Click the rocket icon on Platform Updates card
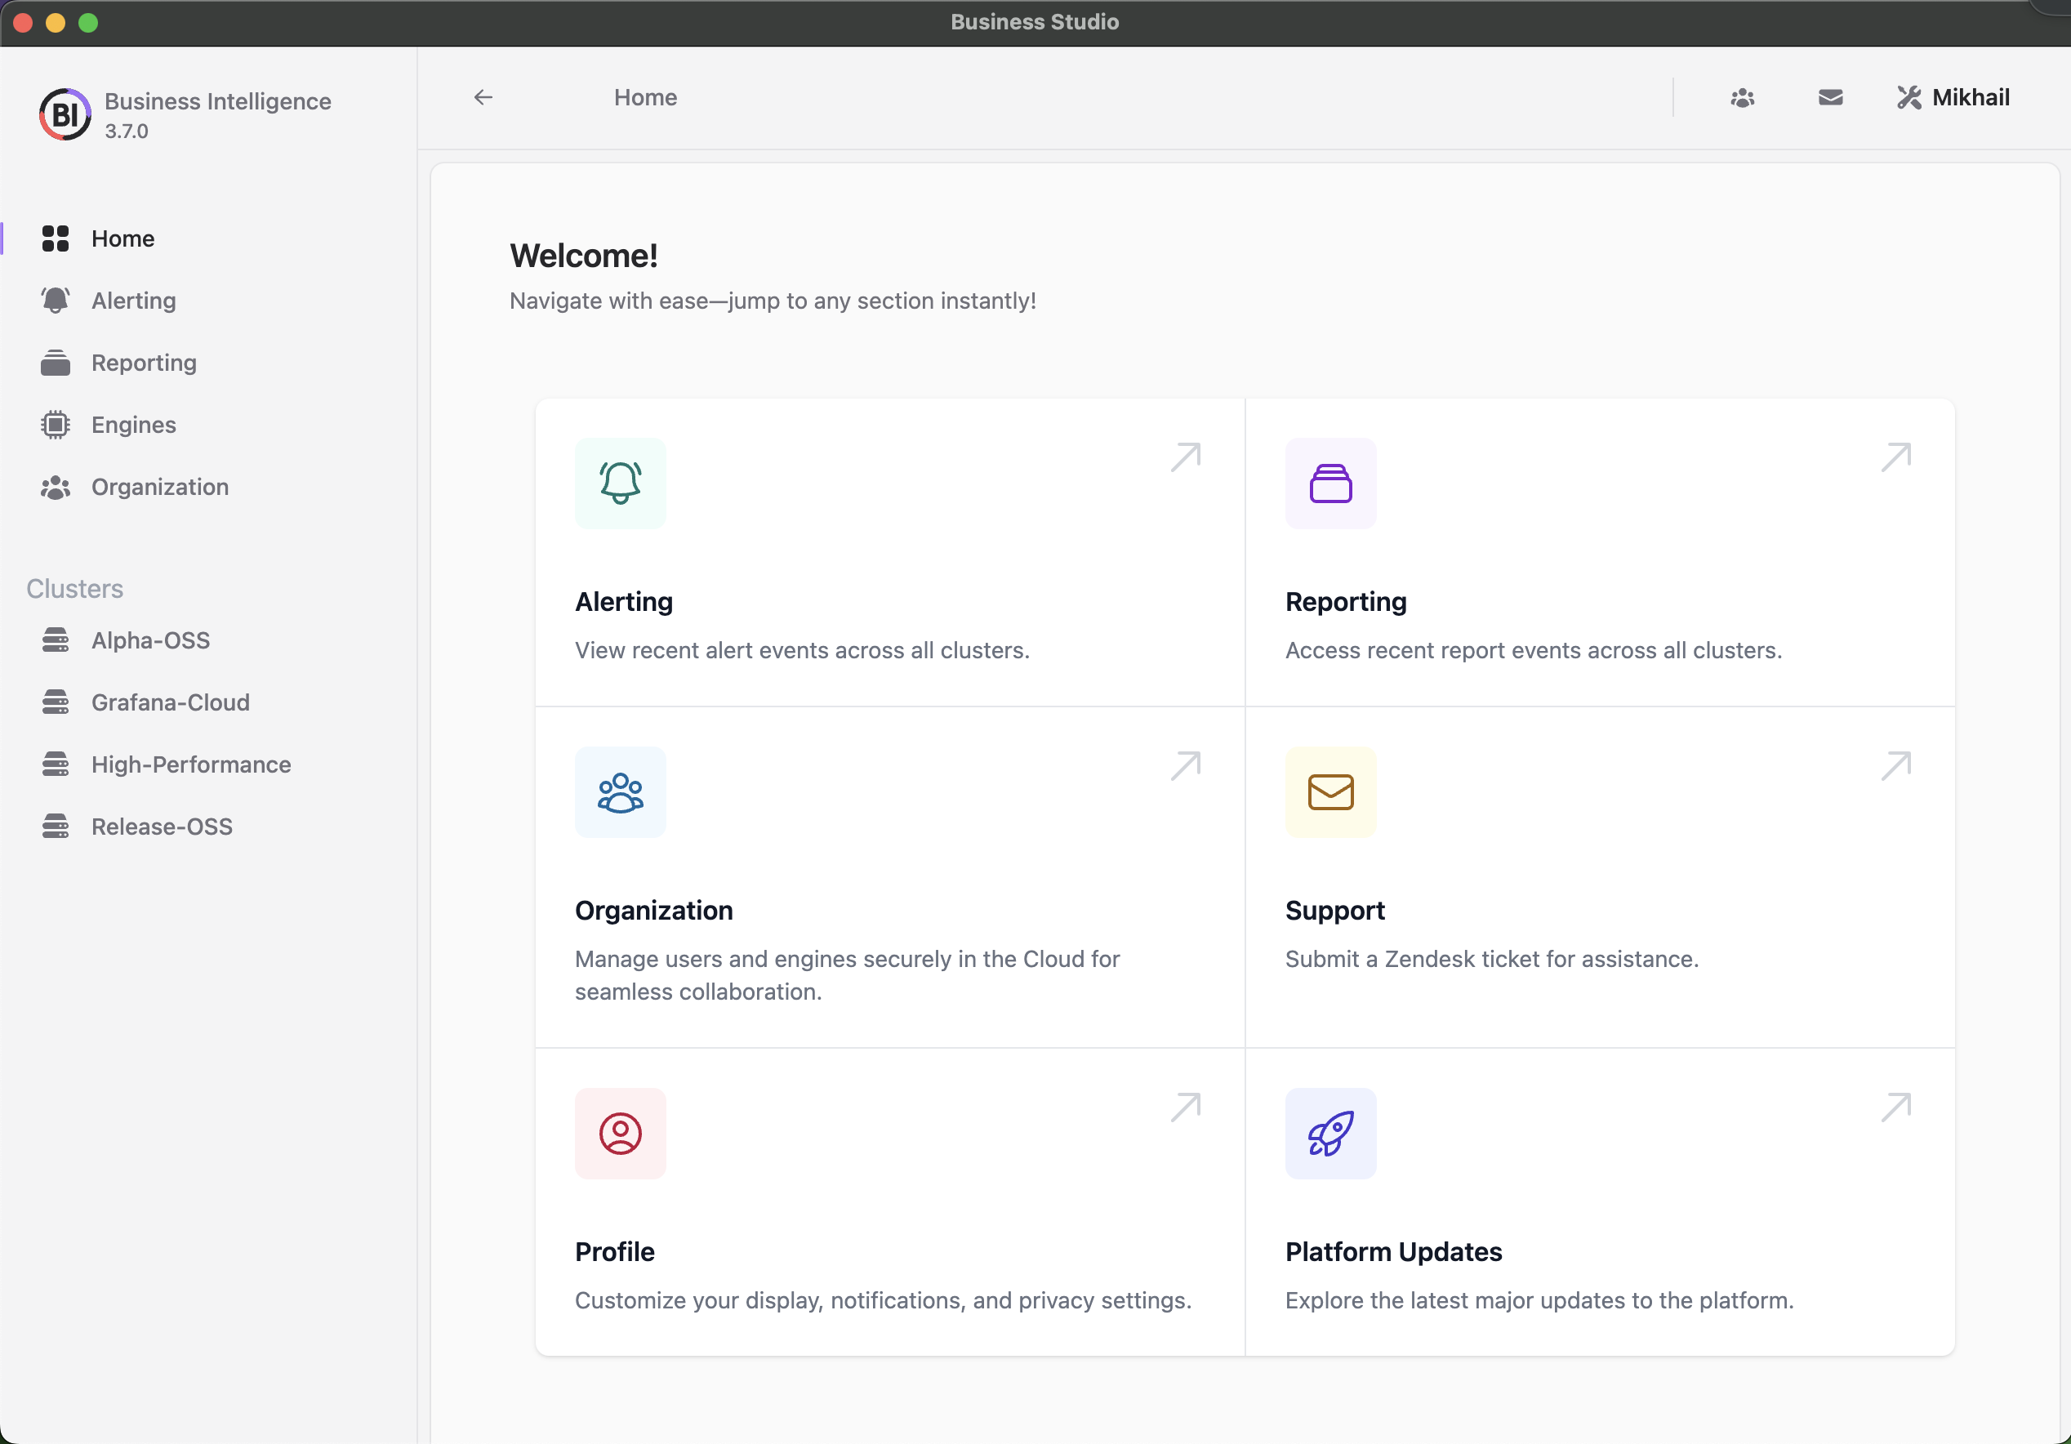 click(1330, 1134)
